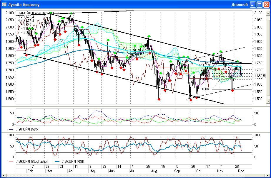Viewport: 271px width, 178px height.
Task: Click the date label 17 on time axis
Action: (x=208, y=167)
